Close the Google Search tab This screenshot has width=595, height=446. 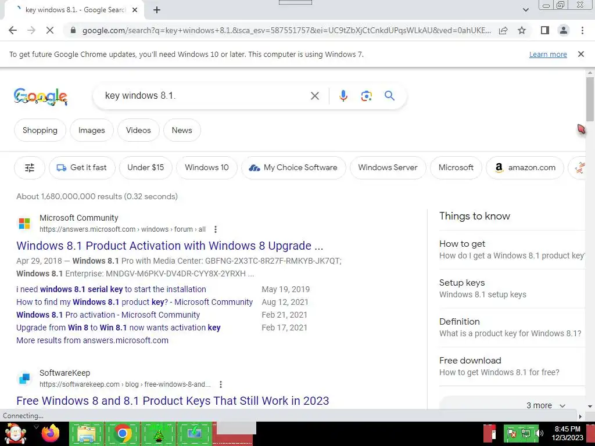pos(135,10)
